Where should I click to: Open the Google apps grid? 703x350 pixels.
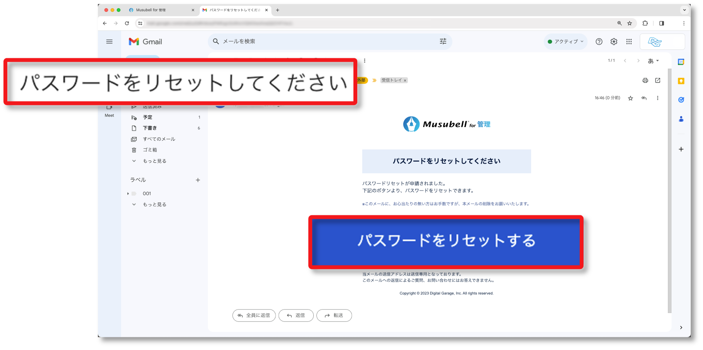click(x=629, y=42)
